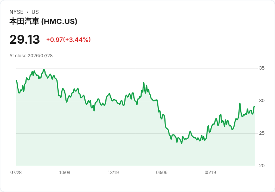Click the 05/19 x-axis date label
The image size is (275, 192).
210,173
